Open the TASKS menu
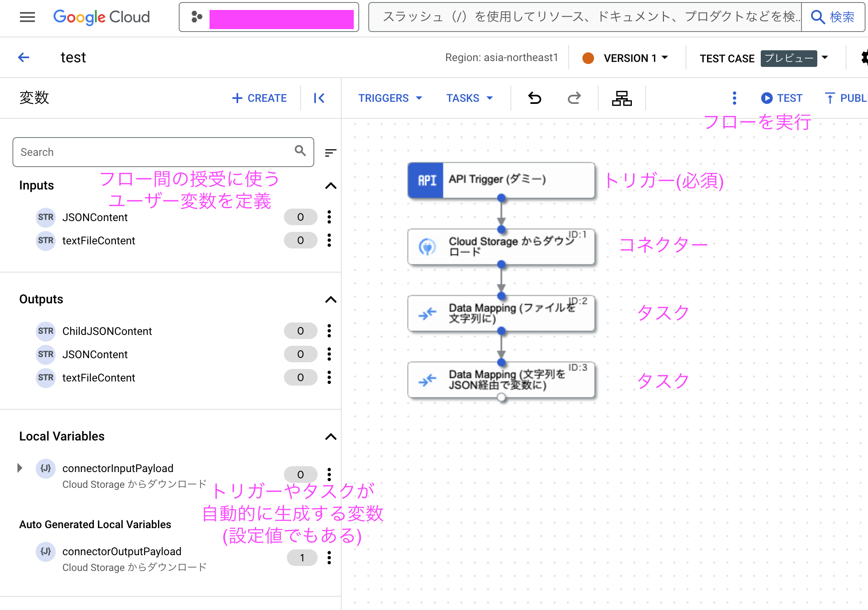 coord(469,98)
